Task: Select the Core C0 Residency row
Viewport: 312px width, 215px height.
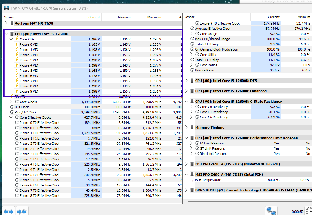Action: 247,107
